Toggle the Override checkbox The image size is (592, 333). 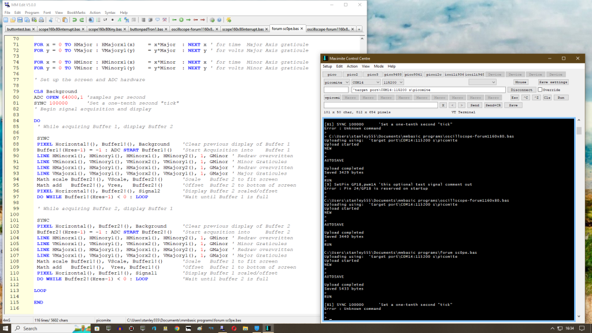(541, 90)
